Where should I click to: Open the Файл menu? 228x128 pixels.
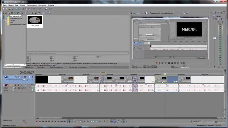[5, 5]
